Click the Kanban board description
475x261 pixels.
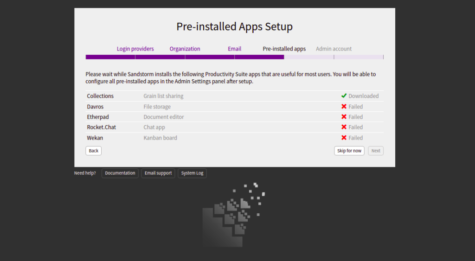point(160,138)
